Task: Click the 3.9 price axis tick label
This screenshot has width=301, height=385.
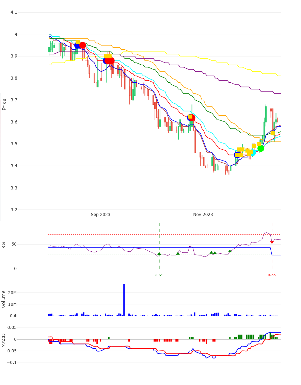Action: (x=14, y=56)
